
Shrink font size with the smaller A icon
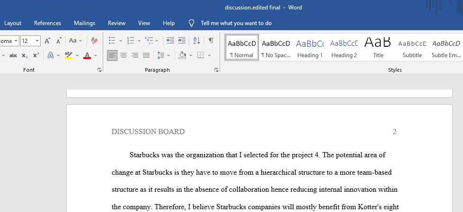[x=59, y=41]
